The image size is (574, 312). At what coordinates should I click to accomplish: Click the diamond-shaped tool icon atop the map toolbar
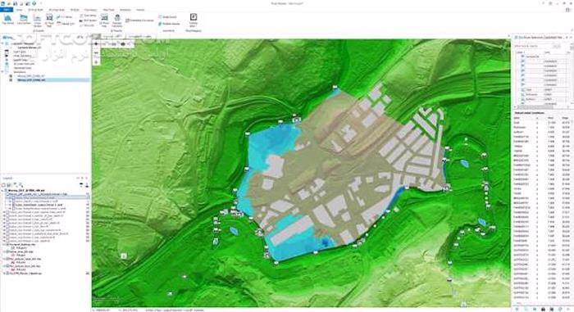click(x=96, y=43)
